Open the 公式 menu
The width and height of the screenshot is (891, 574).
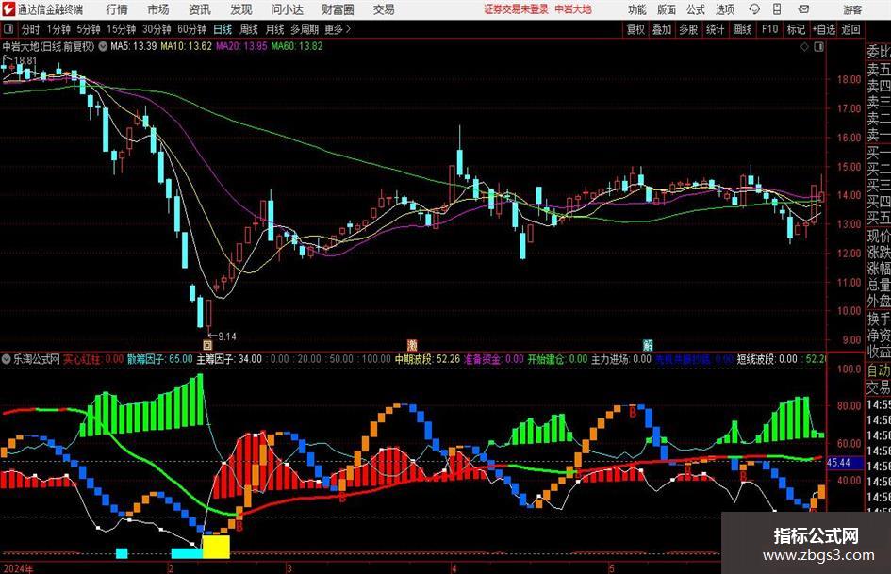(x=696, y=9)
